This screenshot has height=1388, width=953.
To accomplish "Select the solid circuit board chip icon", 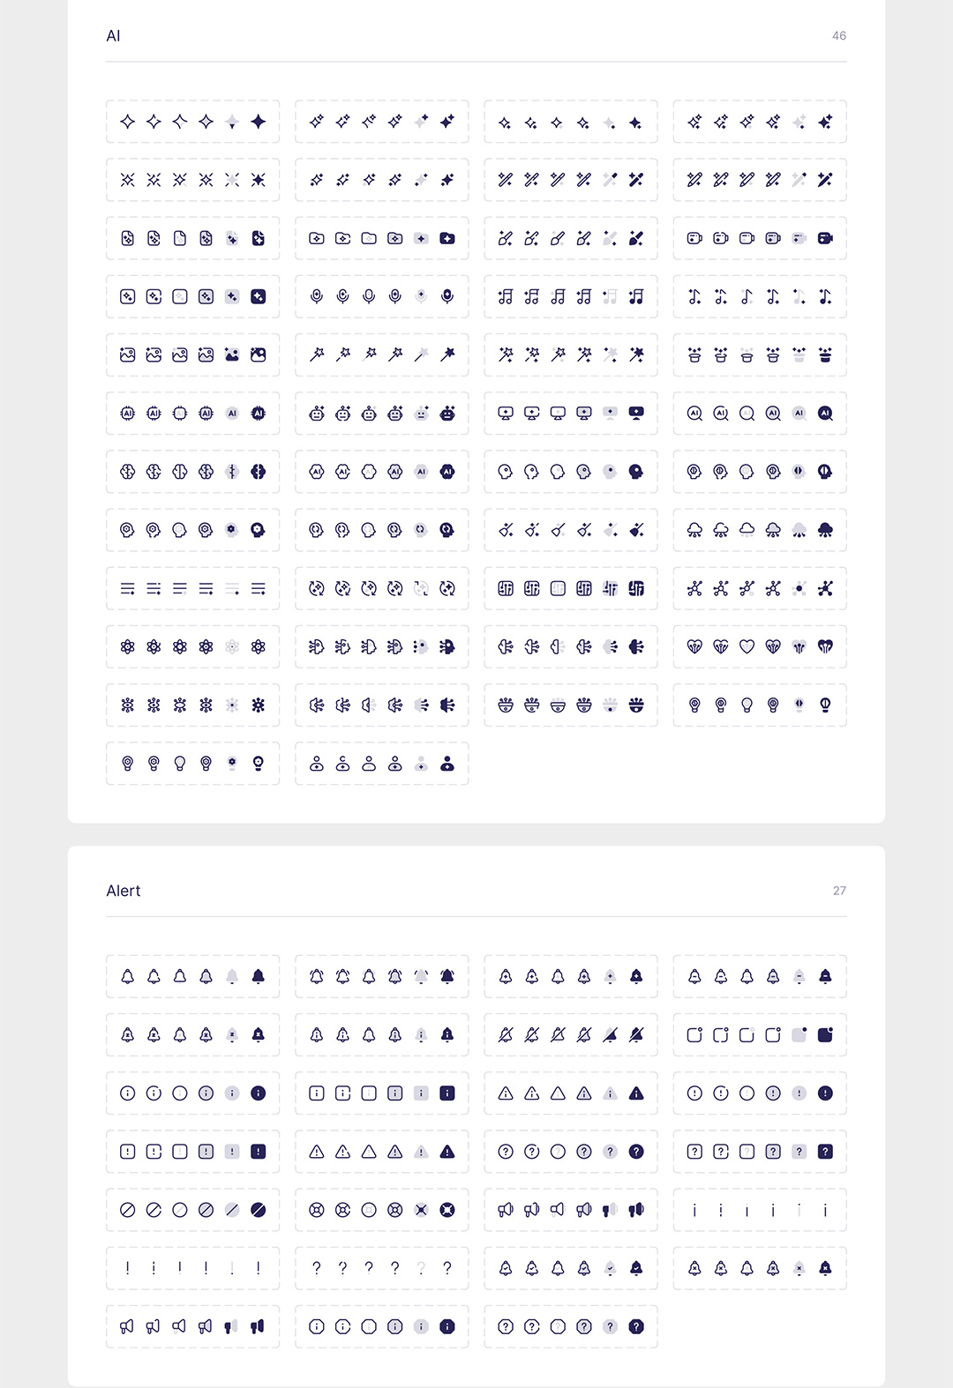I will click(636, 588).
